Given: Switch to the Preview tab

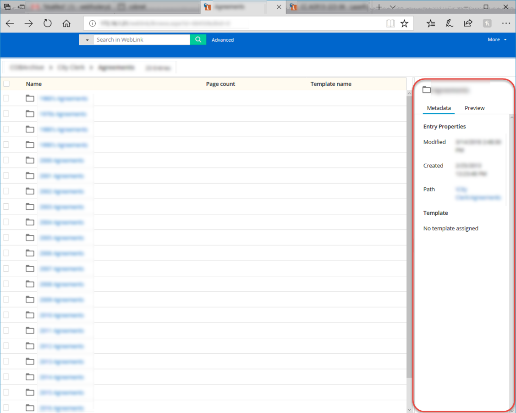Looking at the screenshot, I should pos(474,108).
